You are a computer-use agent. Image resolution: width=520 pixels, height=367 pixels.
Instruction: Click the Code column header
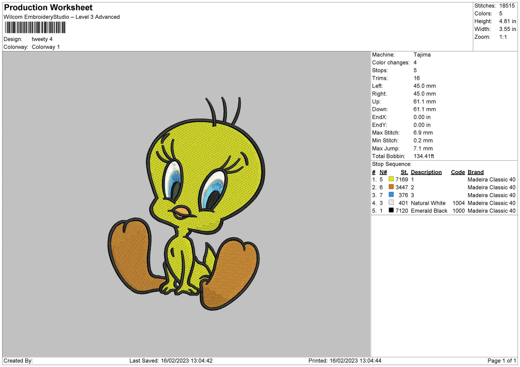point(458,172)
